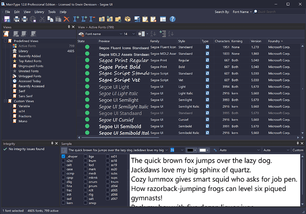Open the Library menu

point(39,12)
